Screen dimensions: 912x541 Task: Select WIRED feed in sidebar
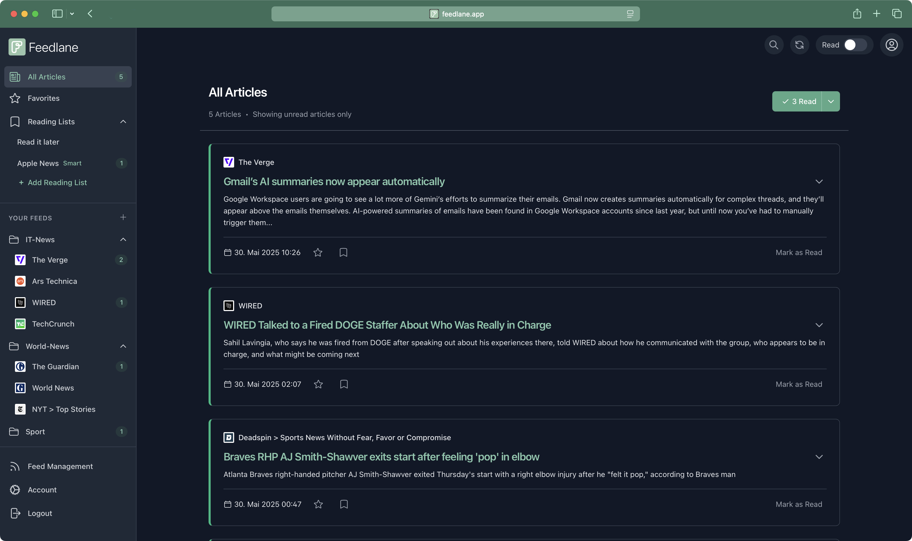68,302
